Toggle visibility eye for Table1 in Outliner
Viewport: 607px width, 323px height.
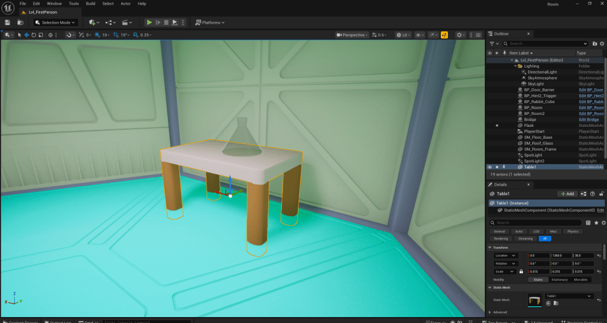tap(490, 167)
